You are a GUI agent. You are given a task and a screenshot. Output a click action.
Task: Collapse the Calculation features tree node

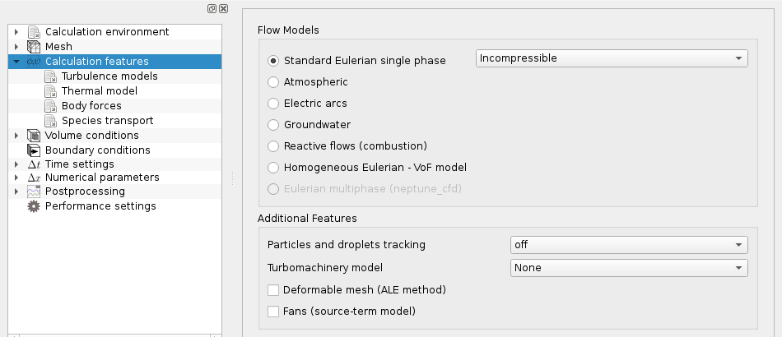pos(16,62)
